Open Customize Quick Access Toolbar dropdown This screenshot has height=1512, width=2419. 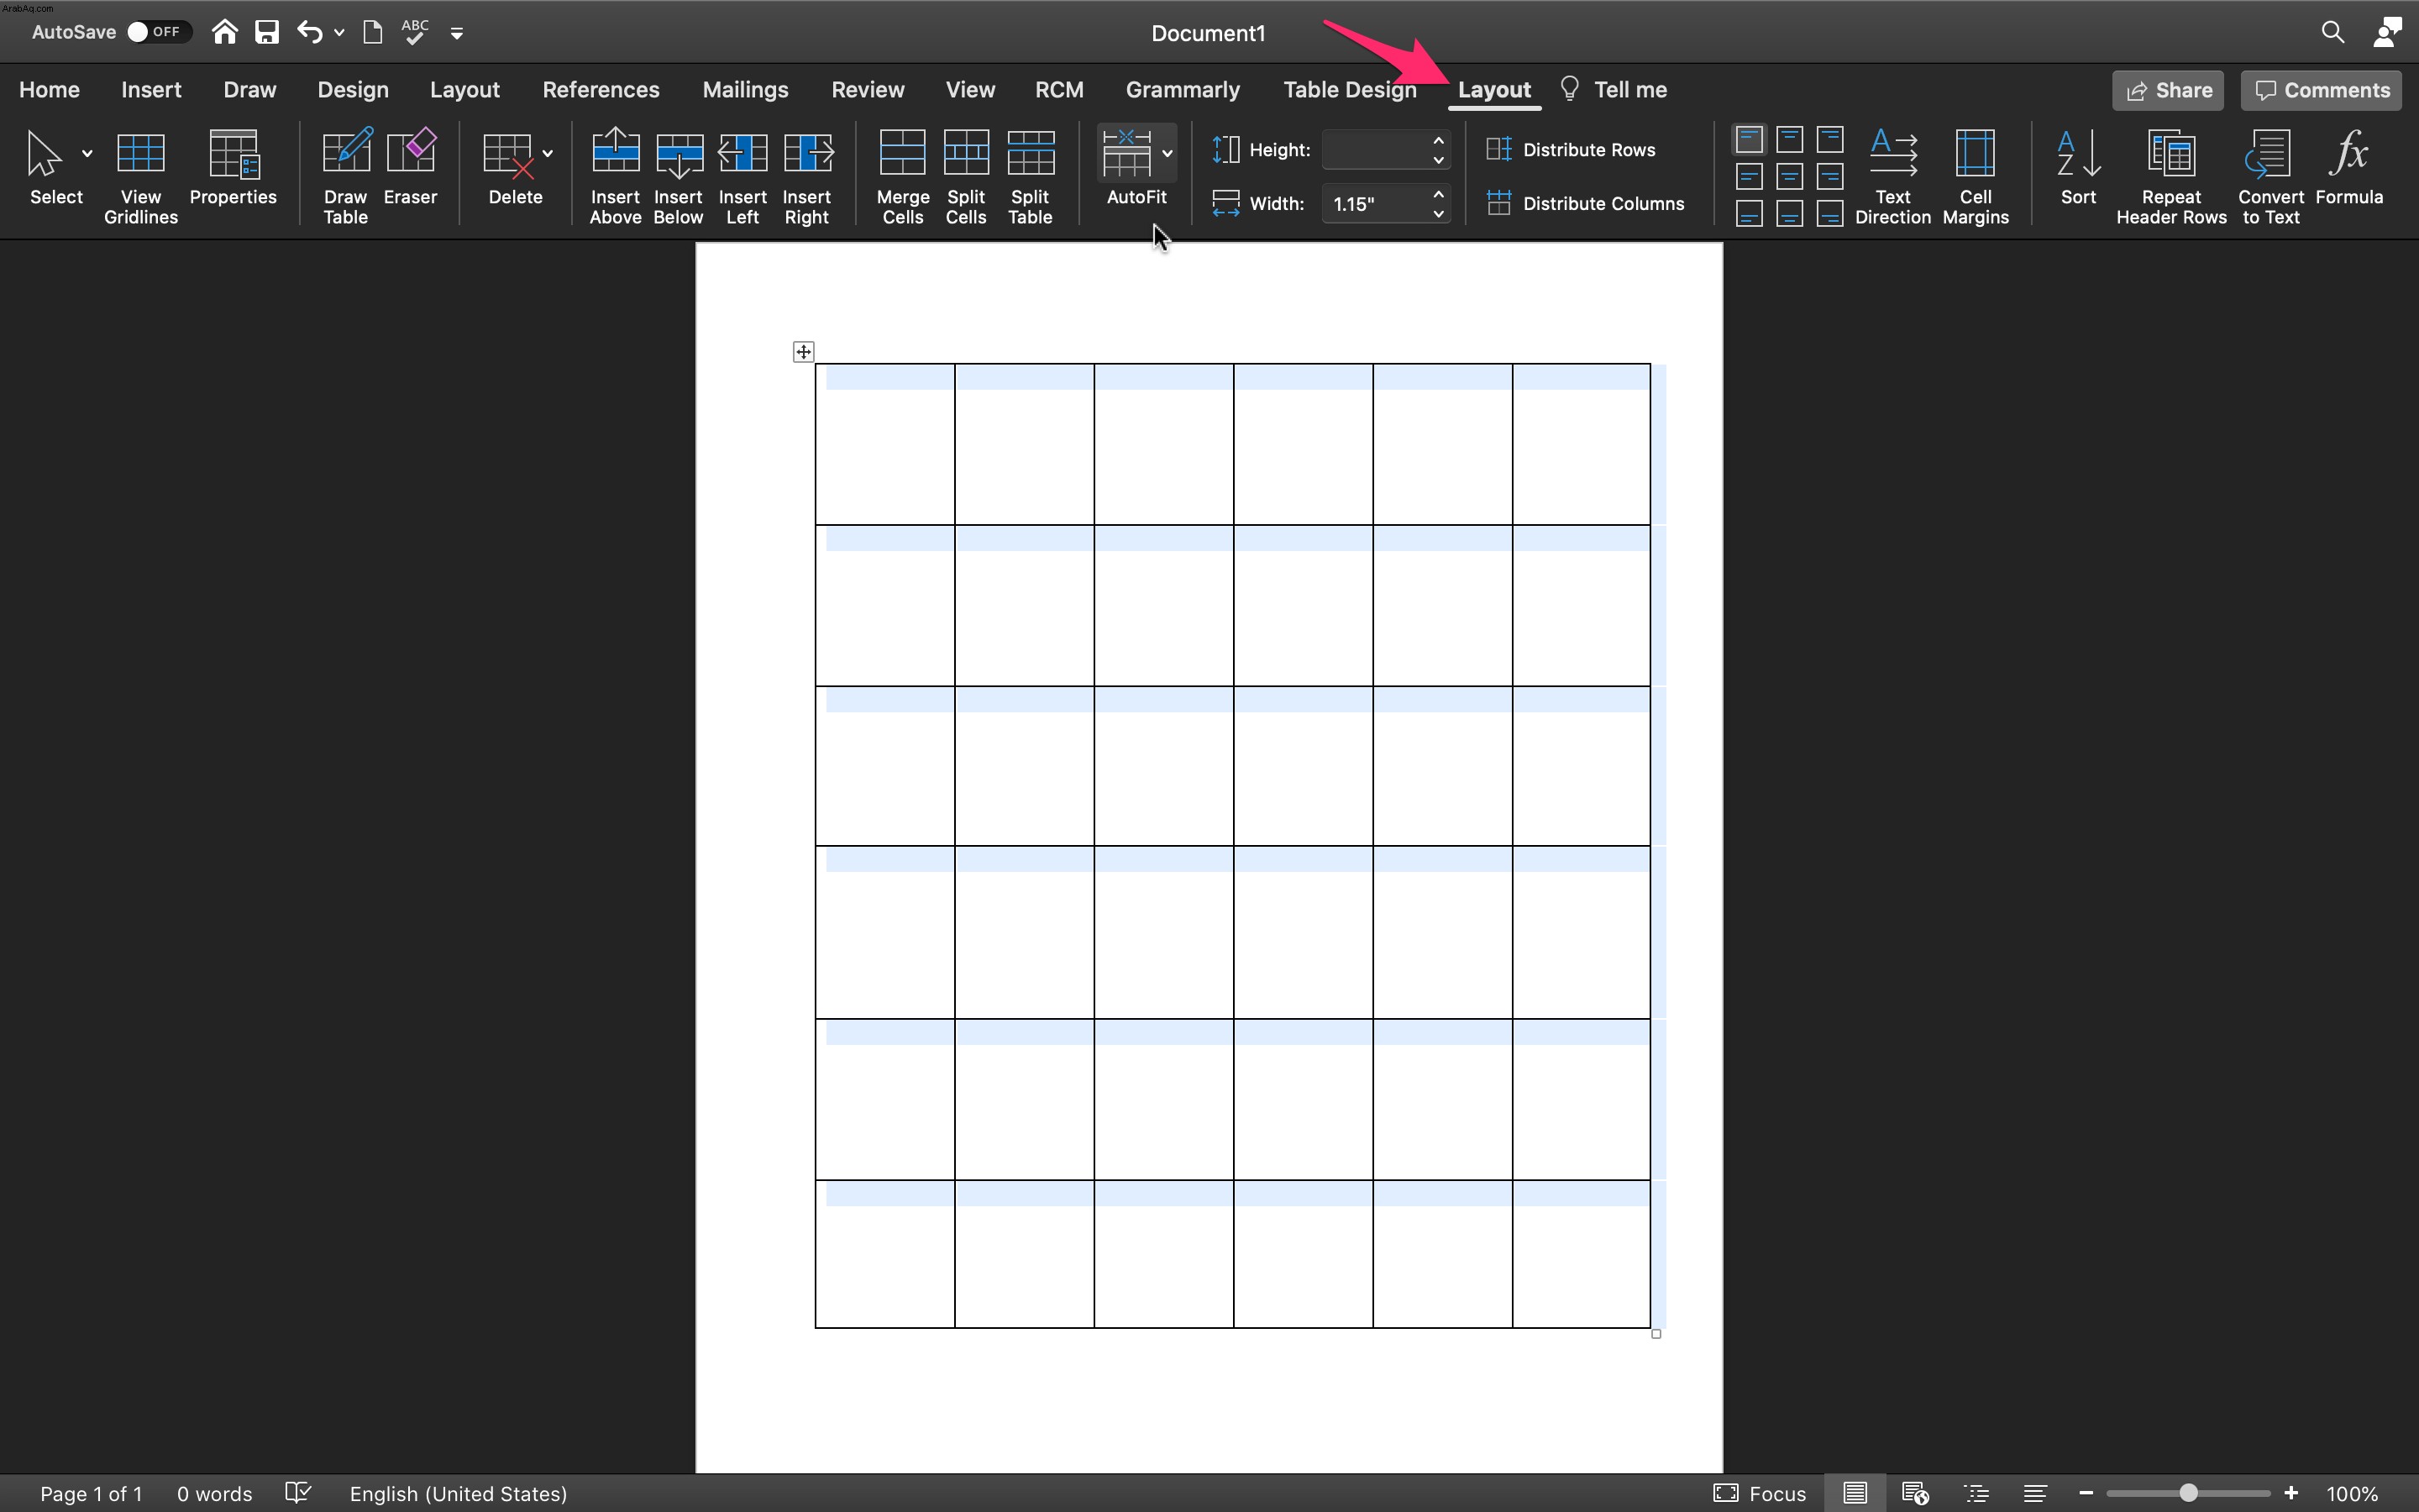click(x=457, y=33)
